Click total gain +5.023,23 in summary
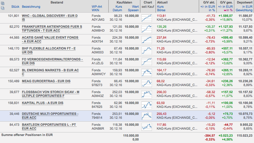 pos(226,136)
